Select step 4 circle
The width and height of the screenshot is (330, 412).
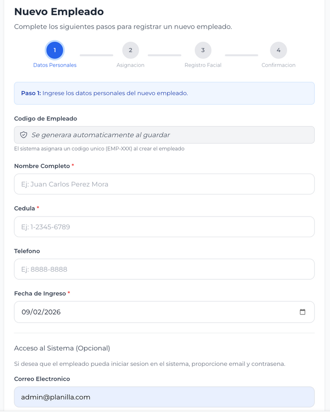tap(278, 50)
